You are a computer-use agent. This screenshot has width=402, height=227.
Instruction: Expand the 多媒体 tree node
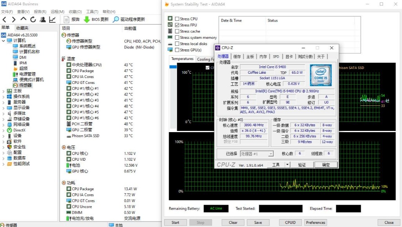[3, 113]
